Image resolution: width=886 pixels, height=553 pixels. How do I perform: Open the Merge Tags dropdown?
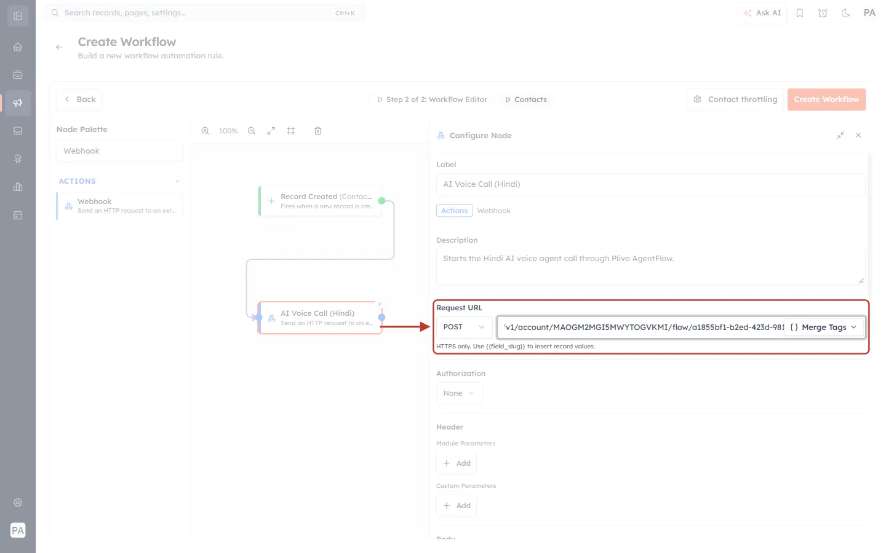tap(823, 327)
